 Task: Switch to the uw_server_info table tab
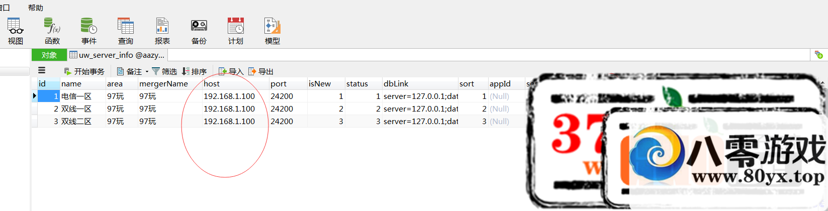click(x=117, y=55)
